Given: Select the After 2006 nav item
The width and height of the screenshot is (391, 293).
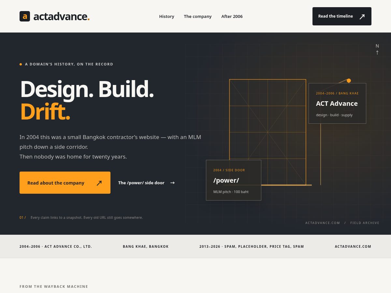Looking at the screenshot, I should (x=232, y=16).
